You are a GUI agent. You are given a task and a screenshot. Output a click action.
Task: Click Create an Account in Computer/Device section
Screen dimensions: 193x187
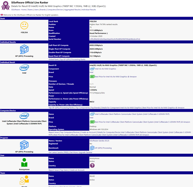point(88,132)
